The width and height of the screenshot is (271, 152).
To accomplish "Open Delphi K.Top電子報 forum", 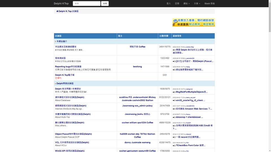I will 65,75.
